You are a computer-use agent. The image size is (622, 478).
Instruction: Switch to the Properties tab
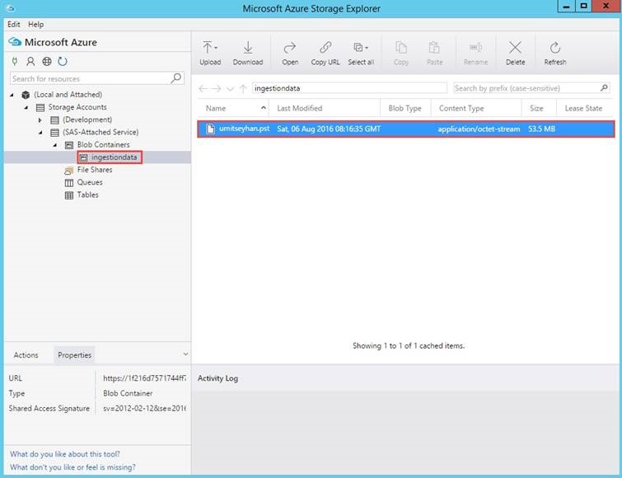pos(74,354)
